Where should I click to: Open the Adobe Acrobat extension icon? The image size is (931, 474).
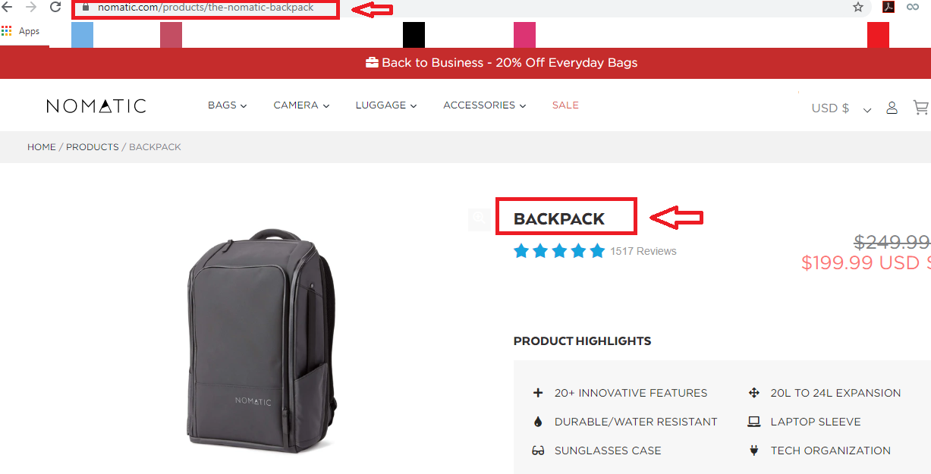pyautogui.click(x=888, y=7)
